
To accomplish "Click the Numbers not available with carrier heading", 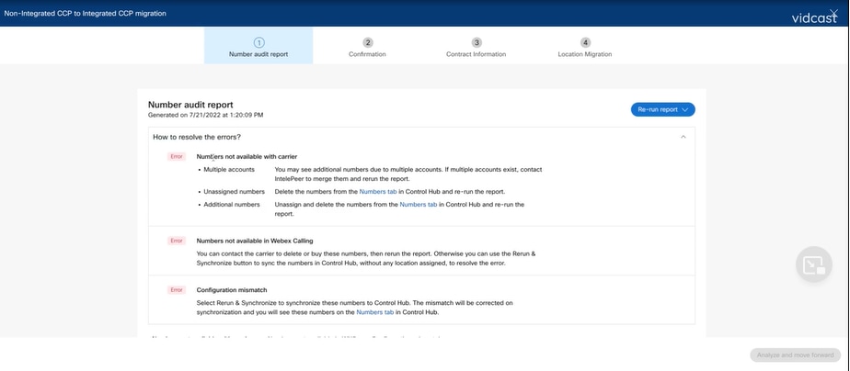I will pos(247,156).
